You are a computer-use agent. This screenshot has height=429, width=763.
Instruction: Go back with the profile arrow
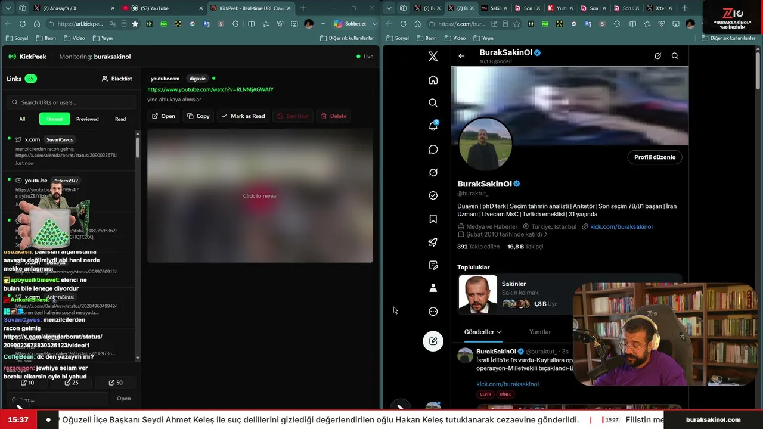[461, 56]
